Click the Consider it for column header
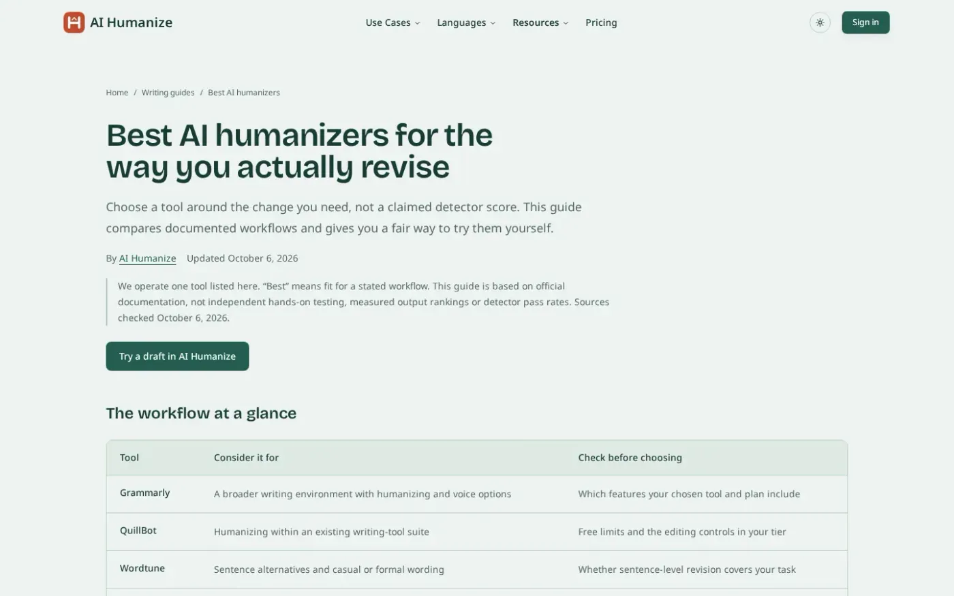954x596 pixels. click(x=246, y=458)
